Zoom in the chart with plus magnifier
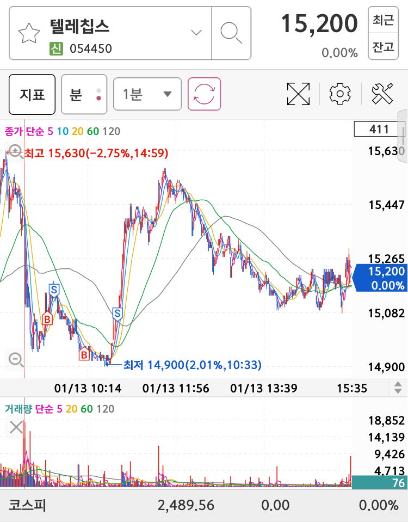Screen dimensions: 408x522 [16, 152]
